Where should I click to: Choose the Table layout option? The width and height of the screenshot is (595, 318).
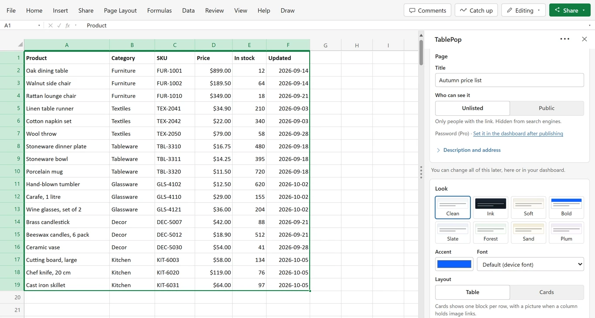coord(473,292)
